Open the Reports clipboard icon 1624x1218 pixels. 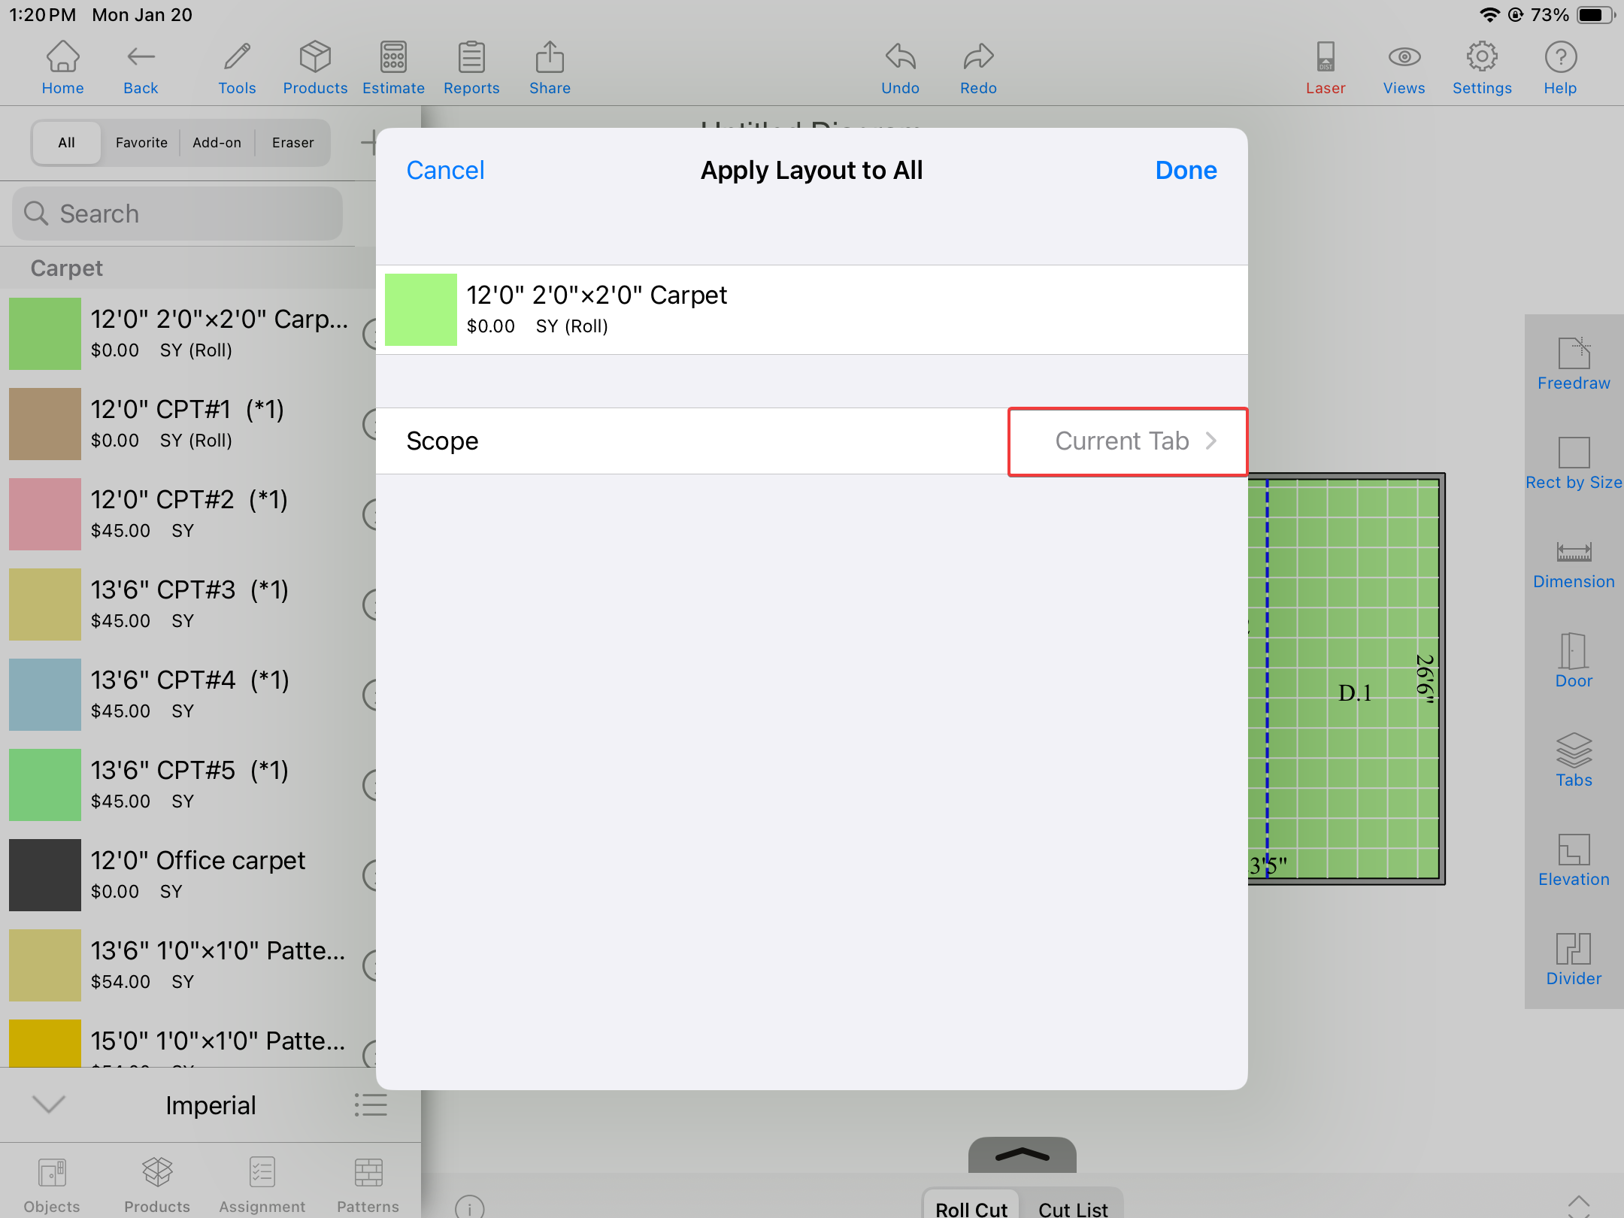click(x=471, y=68)
